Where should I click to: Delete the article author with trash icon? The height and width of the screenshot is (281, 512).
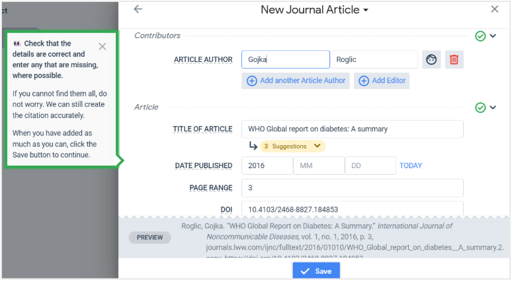454,59
